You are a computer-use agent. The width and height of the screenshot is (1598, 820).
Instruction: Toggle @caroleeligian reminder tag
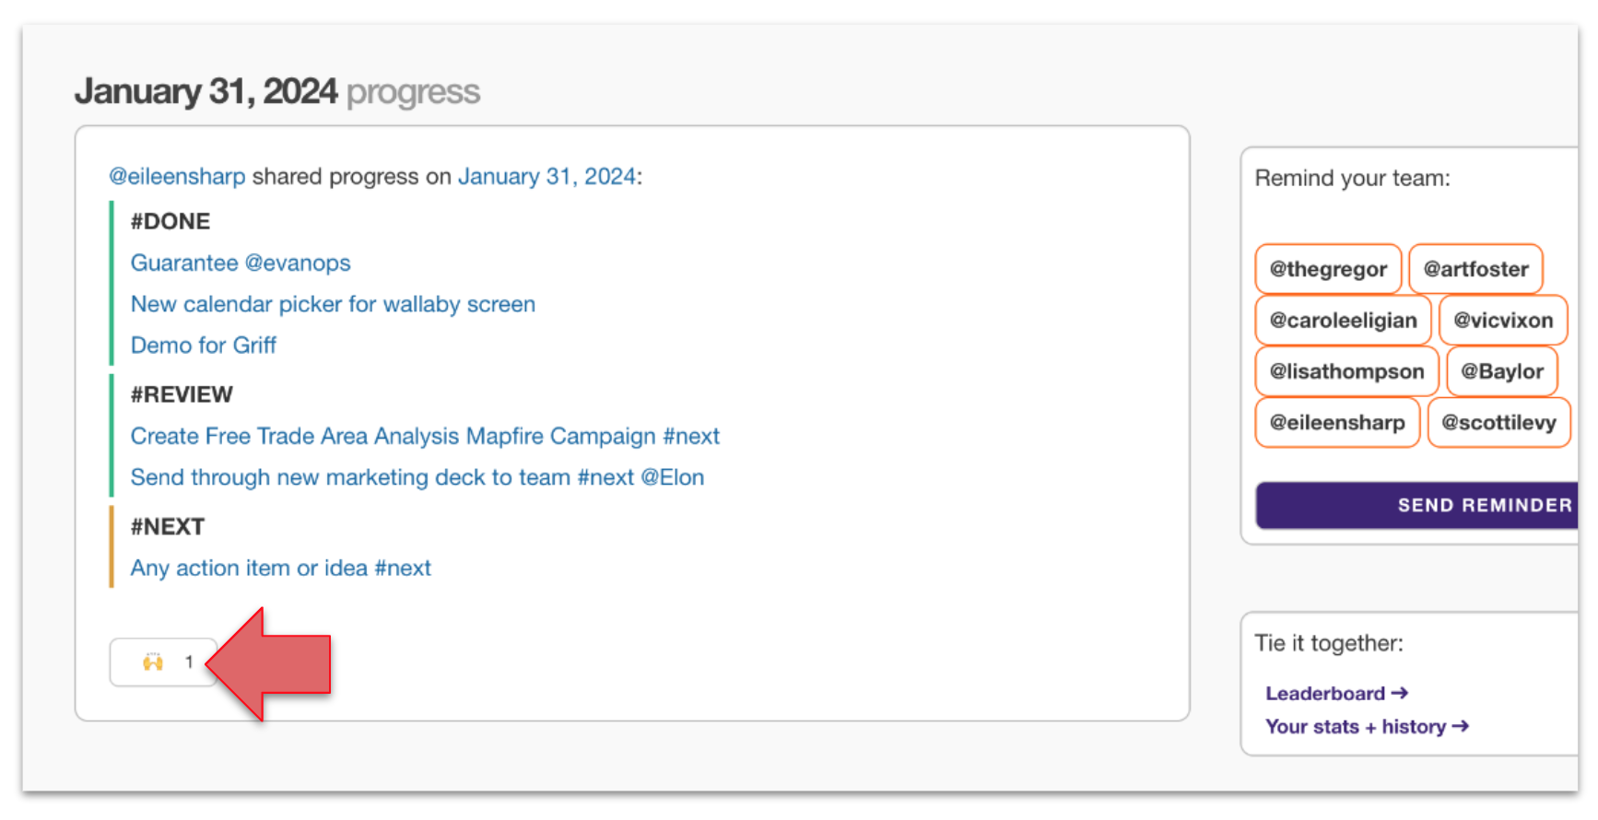[x=1343, y=321]
